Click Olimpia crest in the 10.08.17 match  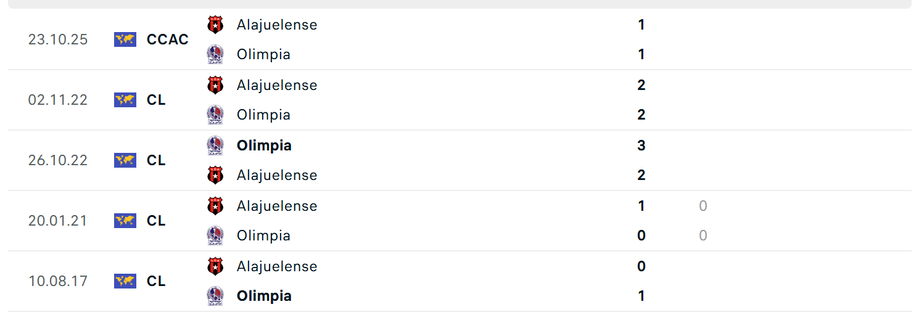[x=215, y=296]
